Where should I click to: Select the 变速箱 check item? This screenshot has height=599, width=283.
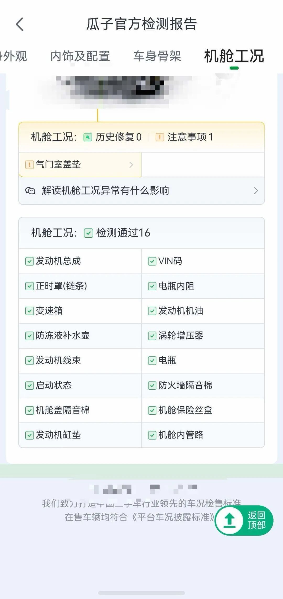click(80, 311)
